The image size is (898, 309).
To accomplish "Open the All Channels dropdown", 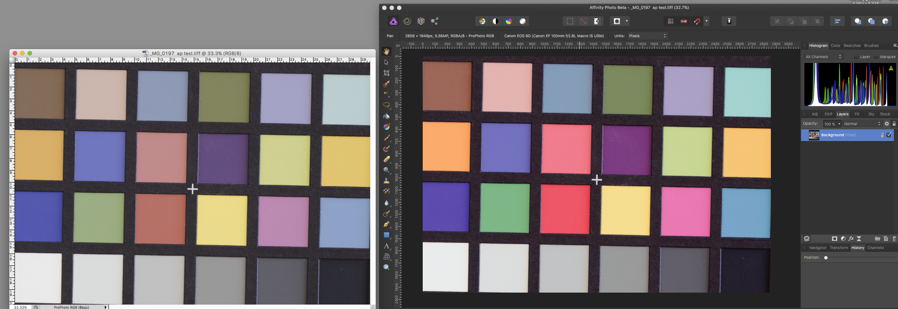I will 823,57.
